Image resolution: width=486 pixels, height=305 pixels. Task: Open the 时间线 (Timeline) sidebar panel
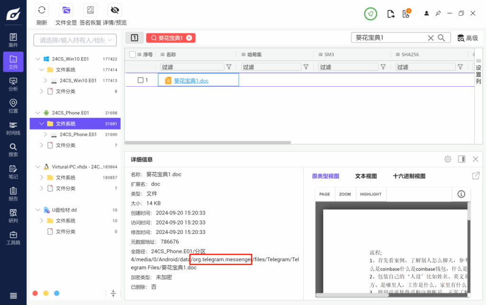(13, 128)
